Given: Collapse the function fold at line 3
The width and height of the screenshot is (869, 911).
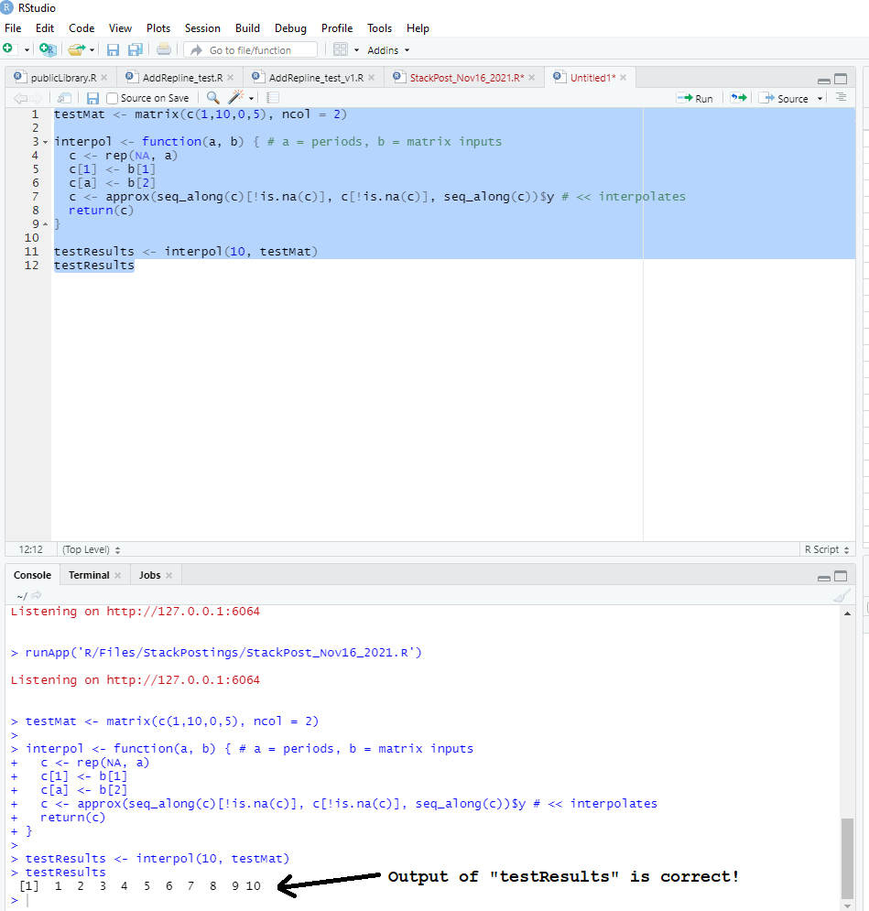Looking at the screenshot, I should click(x=45, y=142).
